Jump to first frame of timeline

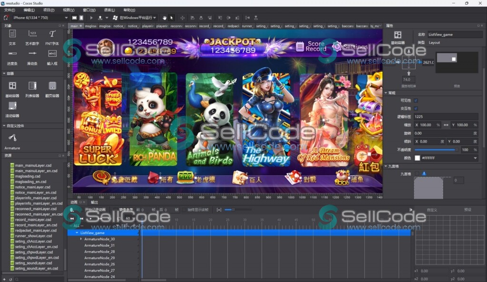[72, 219]
